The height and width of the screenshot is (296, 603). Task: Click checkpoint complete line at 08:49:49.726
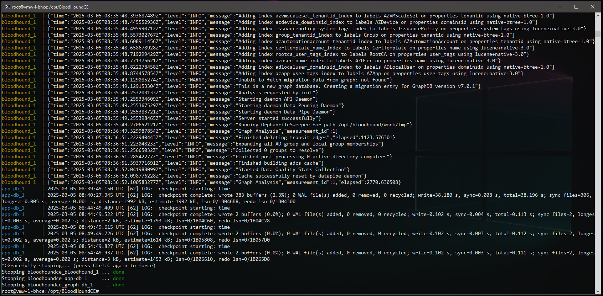pos(298,237)
